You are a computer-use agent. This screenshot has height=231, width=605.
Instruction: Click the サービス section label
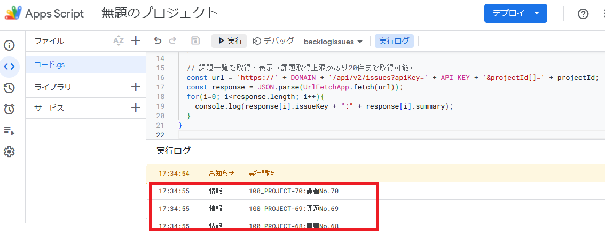(49, 108)
